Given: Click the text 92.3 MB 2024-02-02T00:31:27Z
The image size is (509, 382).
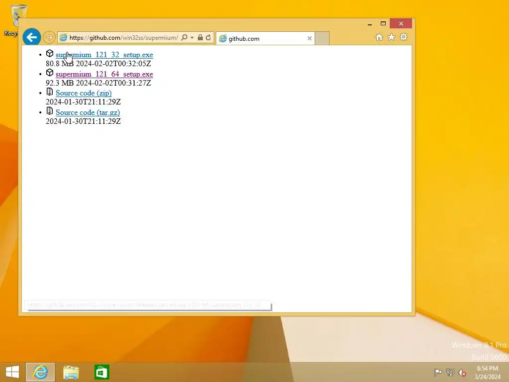Looking at the screenshot, I should tap(98, 83).
